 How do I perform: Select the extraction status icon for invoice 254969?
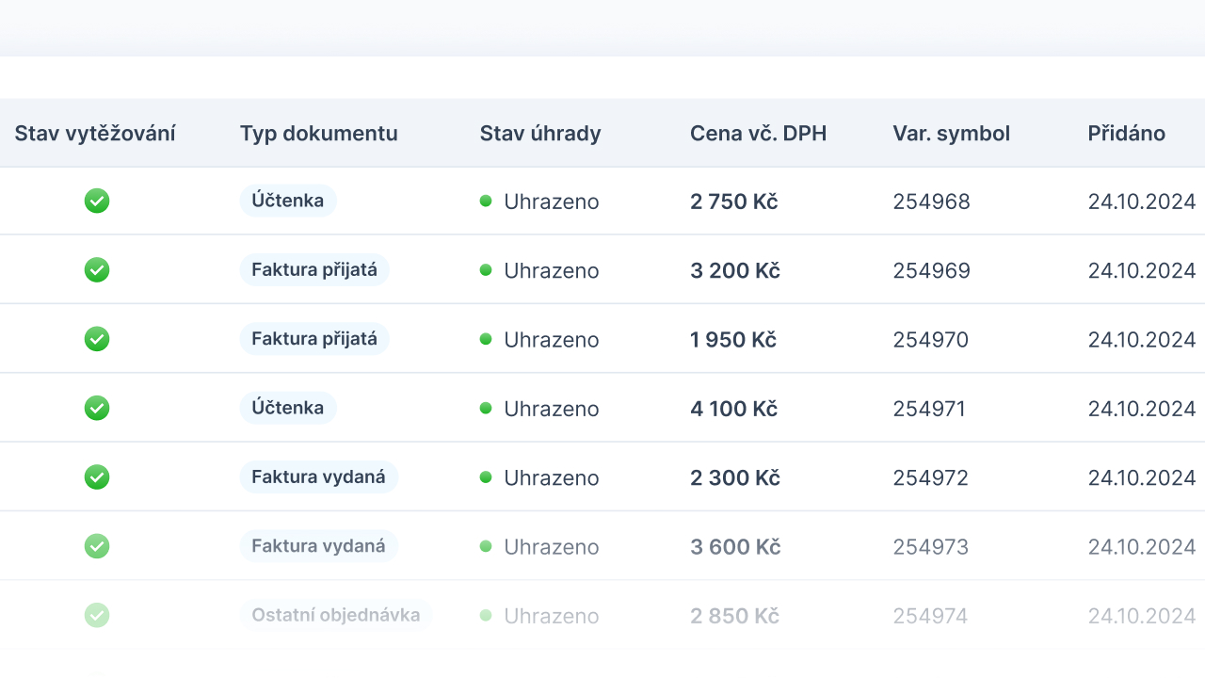(97, 269)
